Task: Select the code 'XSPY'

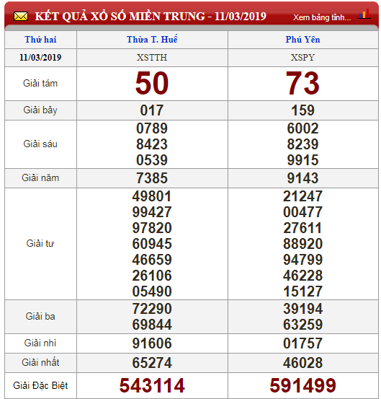Action: 302,58
